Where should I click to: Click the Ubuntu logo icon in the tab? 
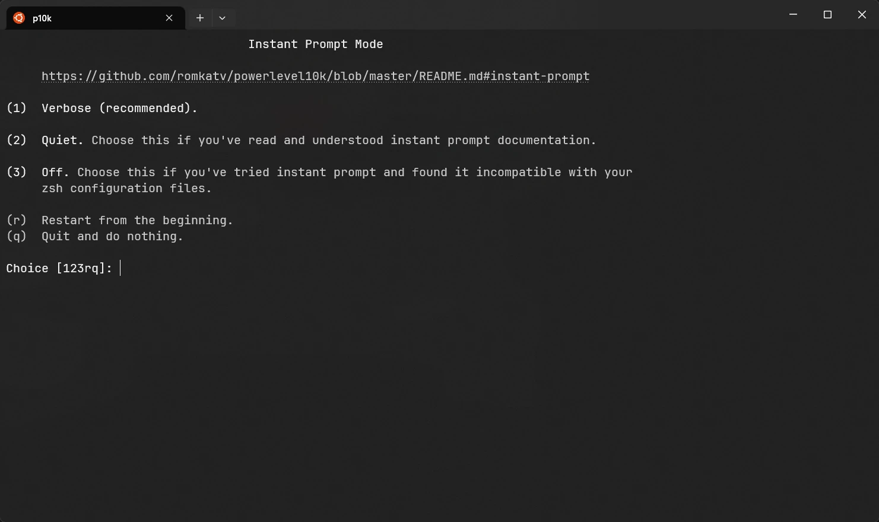coord(19,18)
